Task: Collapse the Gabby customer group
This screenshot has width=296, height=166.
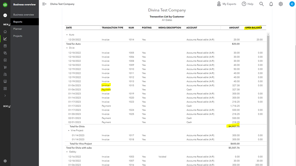Action: point(67,152)
